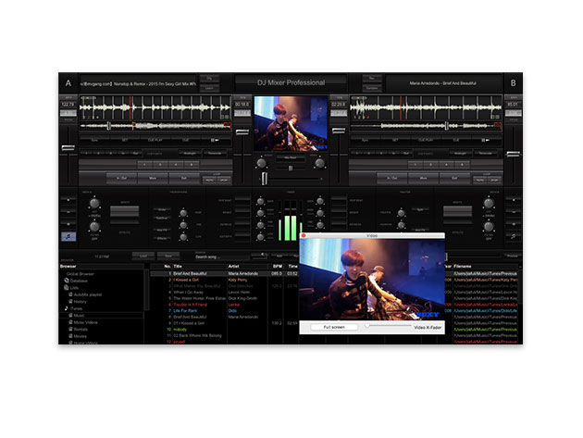Viewport: 583px width, 438px height.
Task: Click the Sync button on deck B
Action: pyautogui.click(x=365, y=141)
